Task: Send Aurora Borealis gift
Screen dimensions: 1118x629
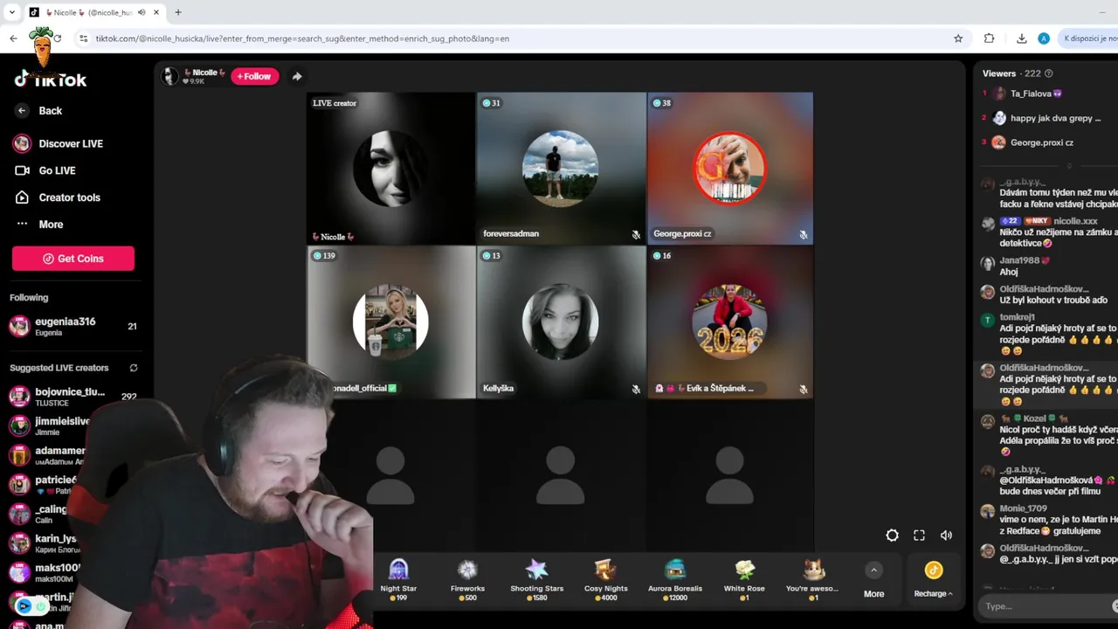Action: click(675, 580)
